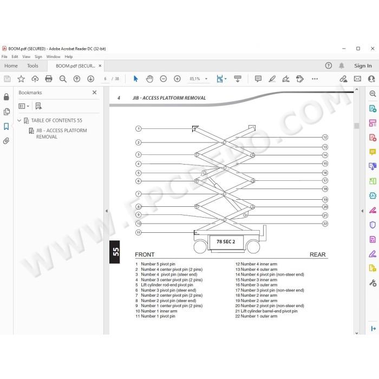Collapse the left navigation pane arrow
The height and width of the screenshot is (379, 379).
pyautogui.click(x=106, y=211)
